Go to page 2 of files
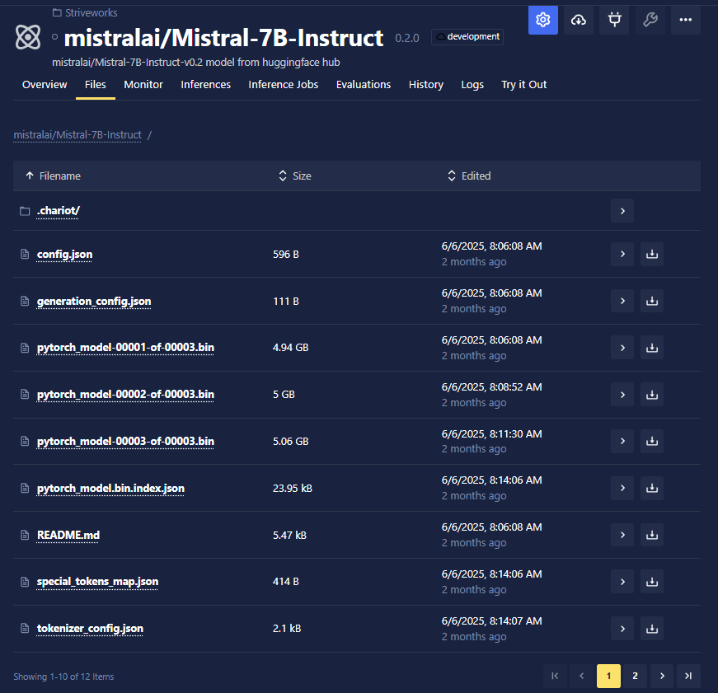This screenshot has width=718, height=693. (635, 676)
